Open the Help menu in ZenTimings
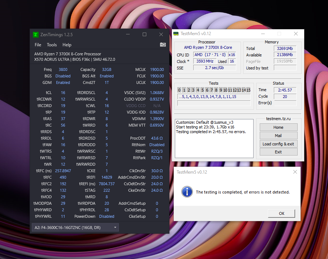328x259 pixels. 67,45
